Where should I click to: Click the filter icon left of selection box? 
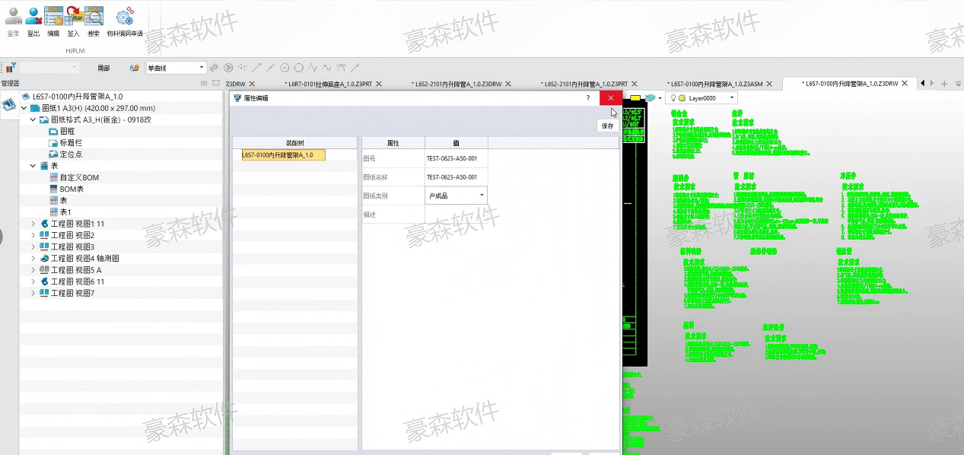click(x=11, y=68)
